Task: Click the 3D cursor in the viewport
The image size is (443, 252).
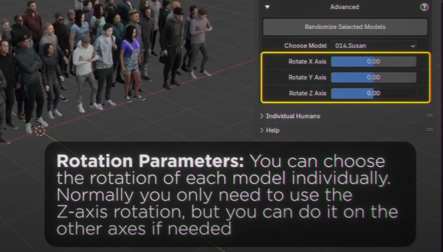Action: coord(40,130)
